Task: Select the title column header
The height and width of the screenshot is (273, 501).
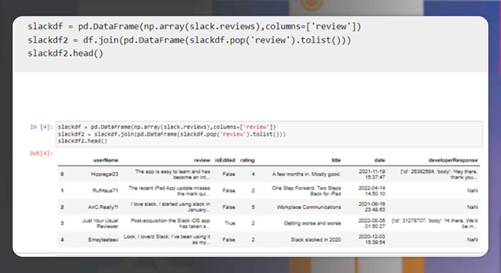Action: pyautogui.click(x=336, y=160)
